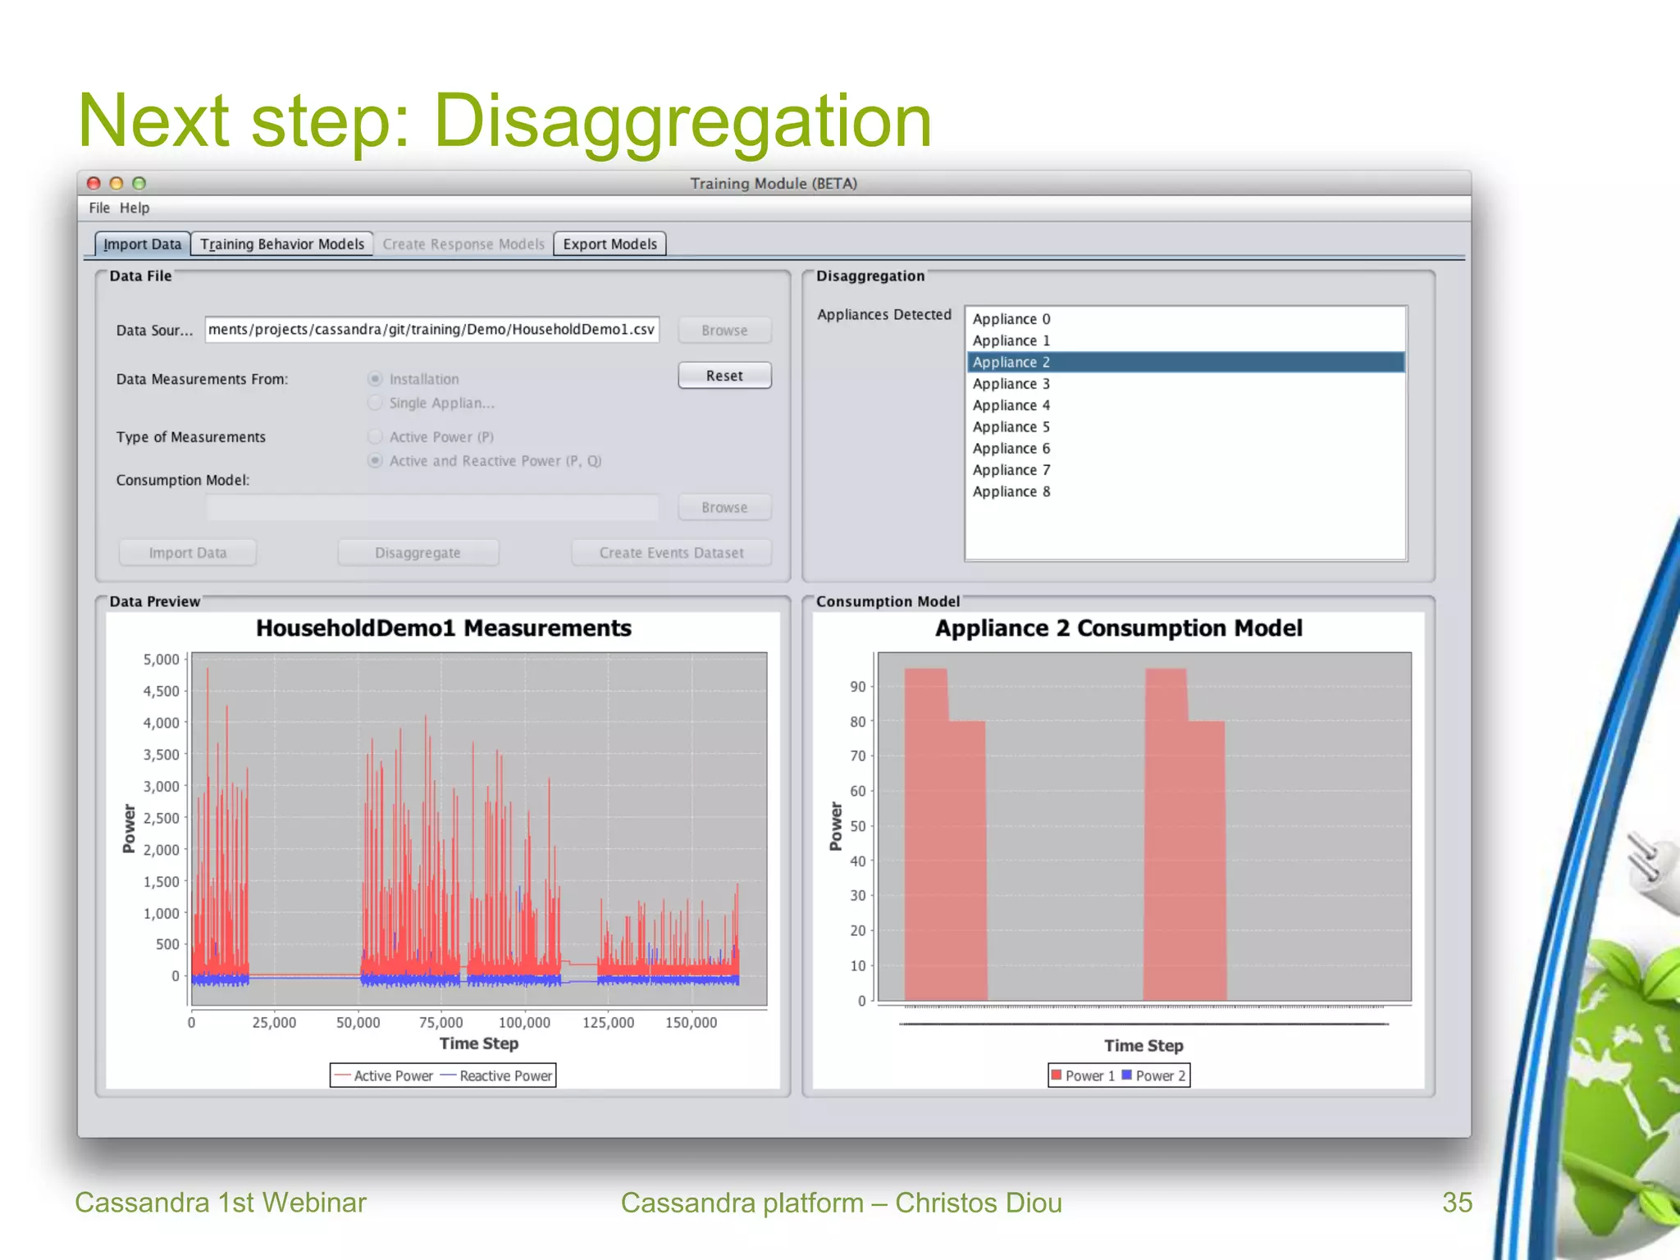Choose Active Power (P) measurement type
This screenshot has width=1680, height=1260.
(x=375, y=436)
